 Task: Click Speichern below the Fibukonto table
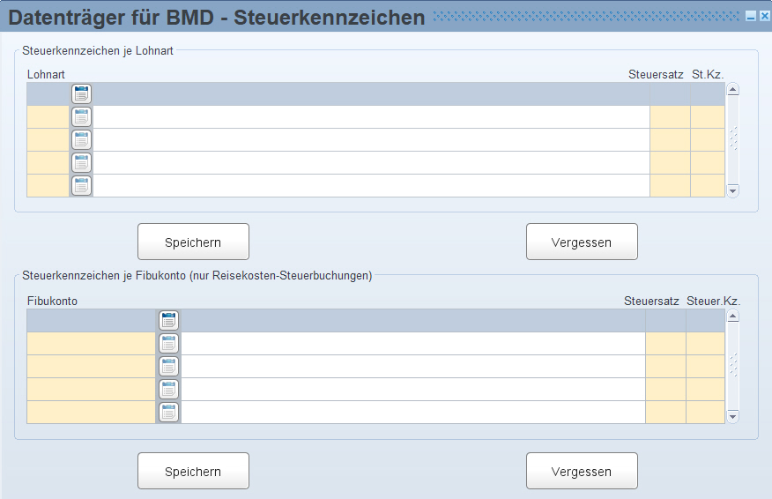click(194, 471)
